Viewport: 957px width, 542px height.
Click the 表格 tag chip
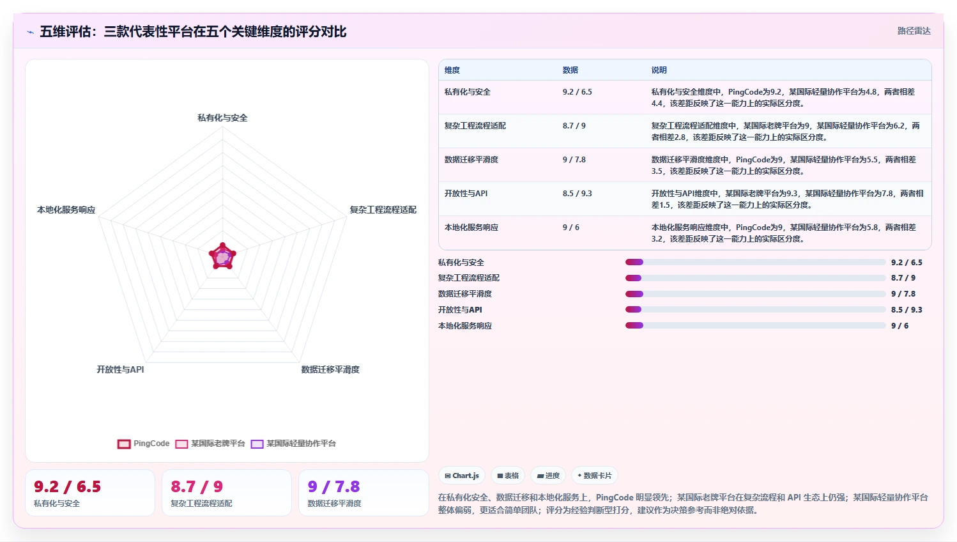tap(508, 476)
